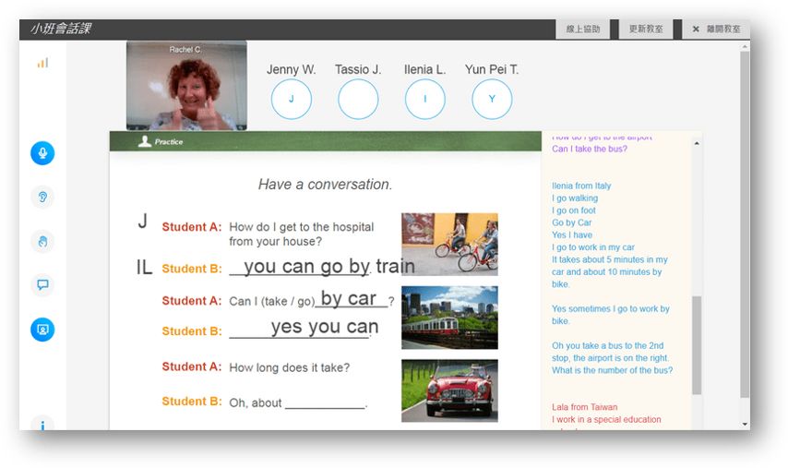Select Jenny W.'s avatar circle

(x=291, y=99)
